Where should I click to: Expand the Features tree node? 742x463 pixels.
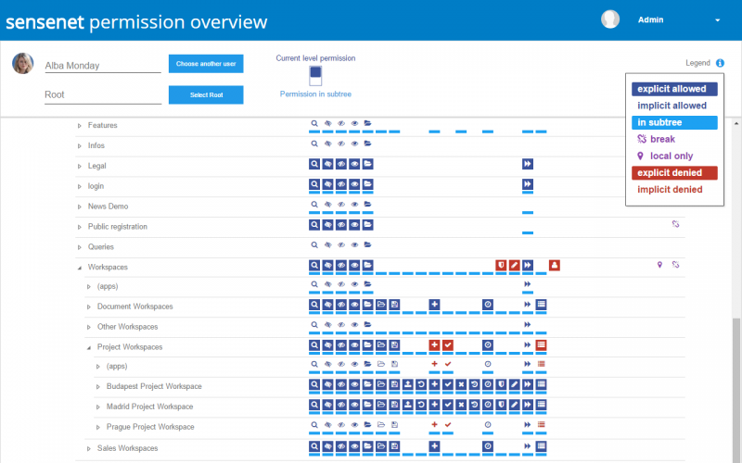pyautogui.click(x=80, y=126)
